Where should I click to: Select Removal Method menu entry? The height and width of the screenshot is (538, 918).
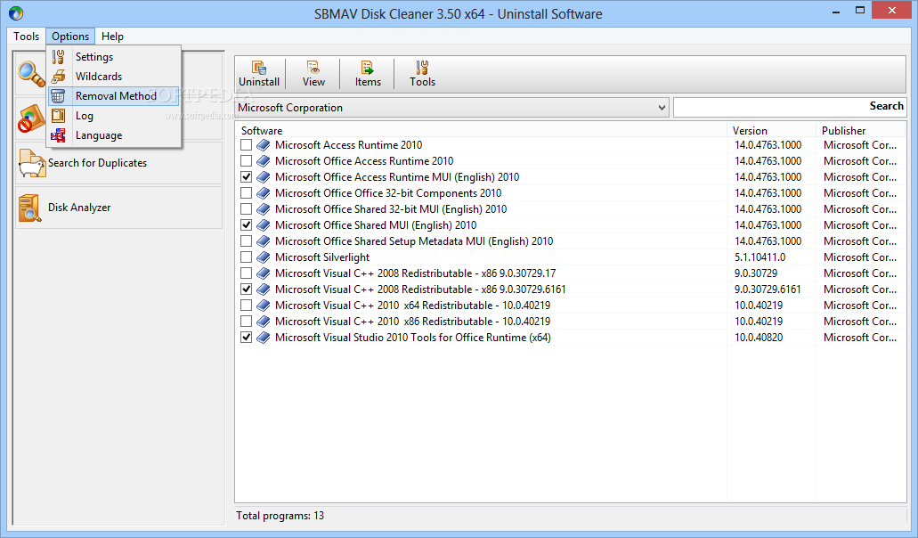pyautogui.click(x=114, y=96)
